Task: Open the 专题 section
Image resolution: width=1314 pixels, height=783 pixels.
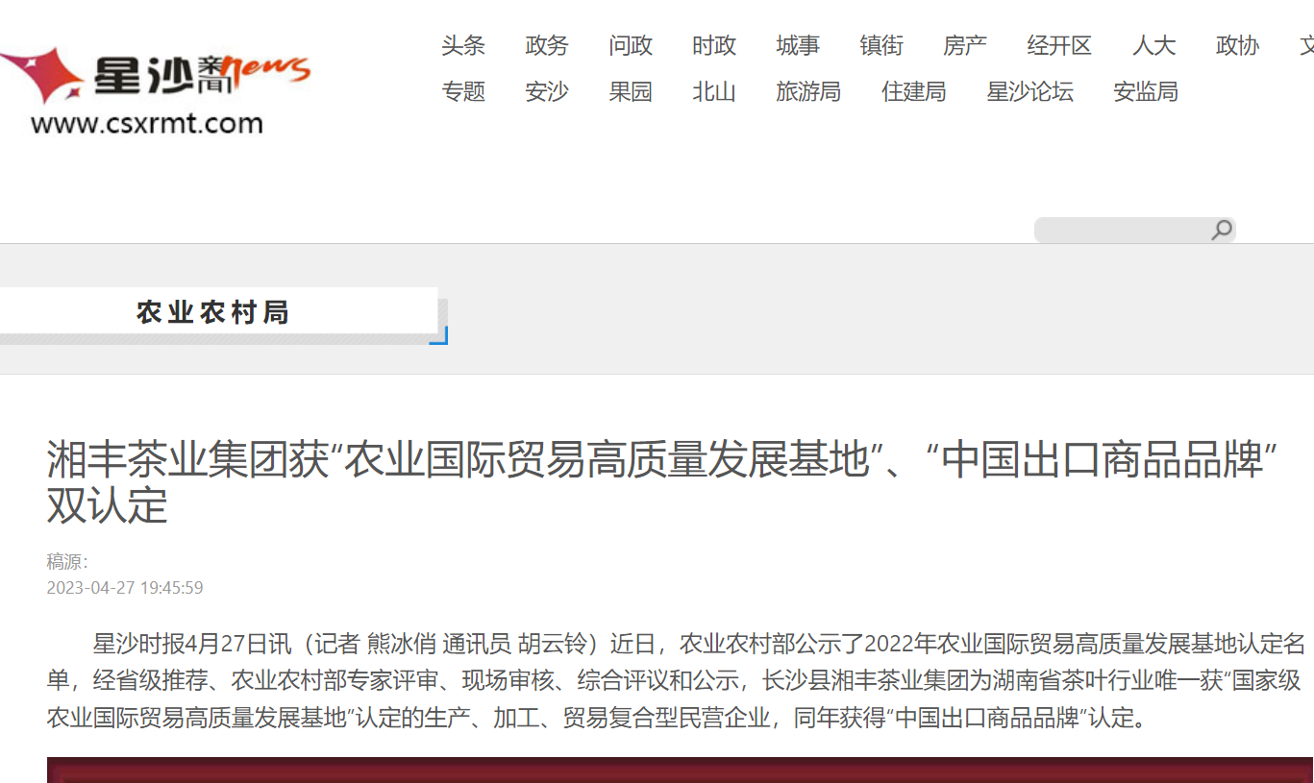Action: 464,91
